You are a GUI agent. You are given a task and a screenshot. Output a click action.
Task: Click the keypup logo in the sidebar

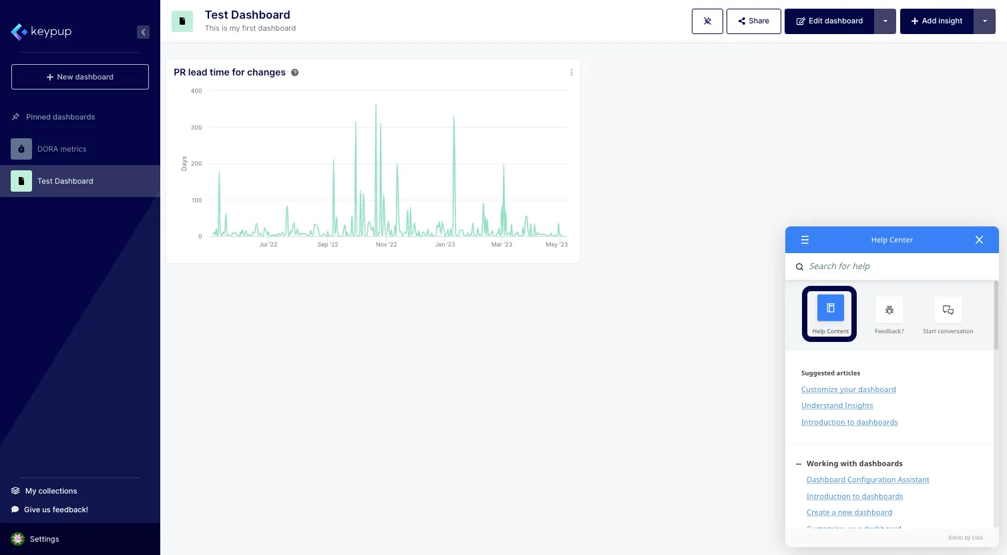(x=41, y=31)
